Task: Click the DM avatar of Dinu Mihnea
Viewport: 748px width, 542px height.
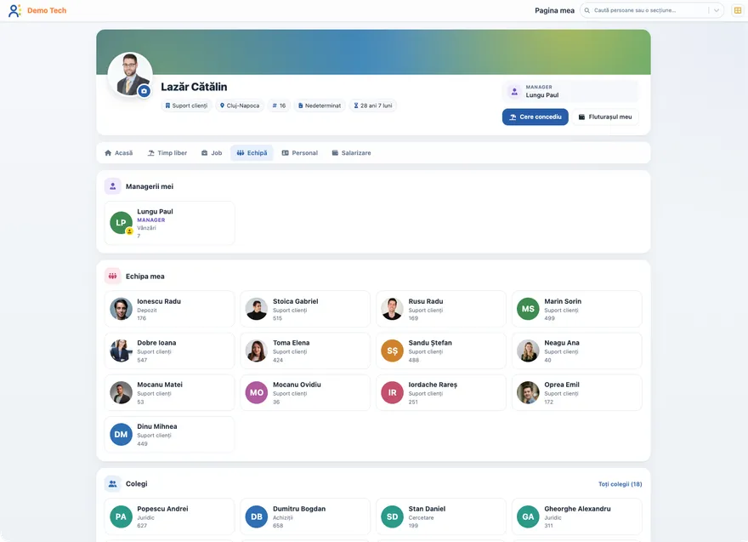Action: click(122, 435)
